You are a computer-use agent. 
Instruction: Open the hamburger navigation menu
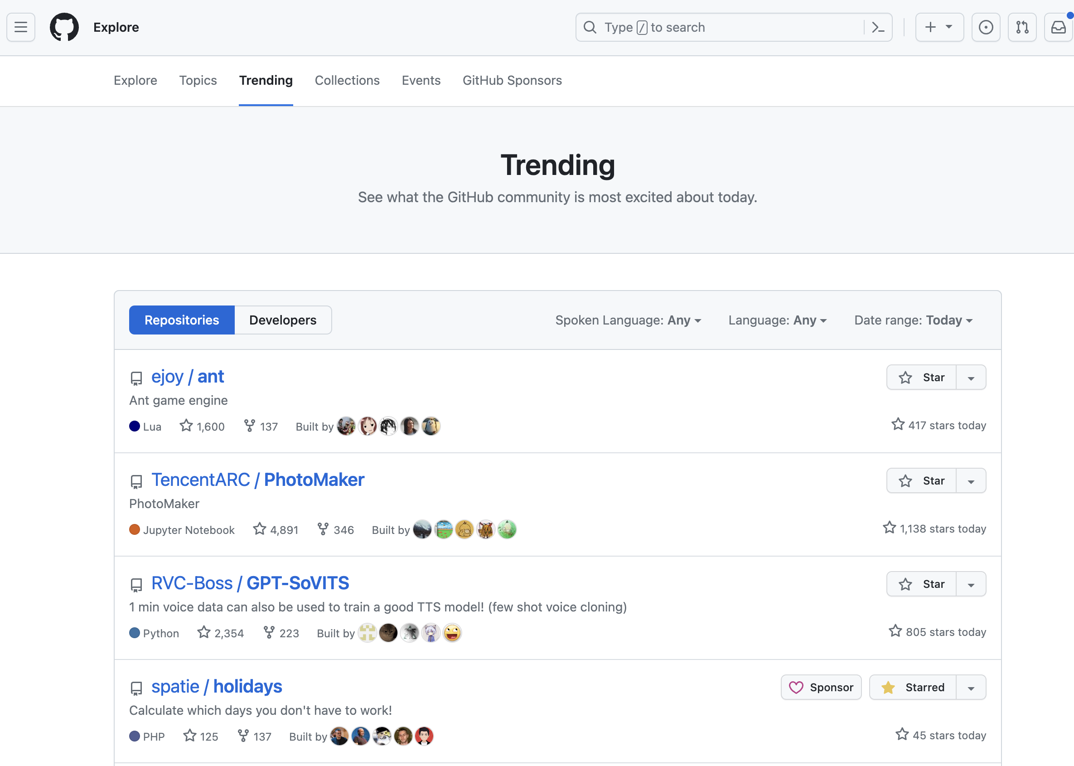21,27
